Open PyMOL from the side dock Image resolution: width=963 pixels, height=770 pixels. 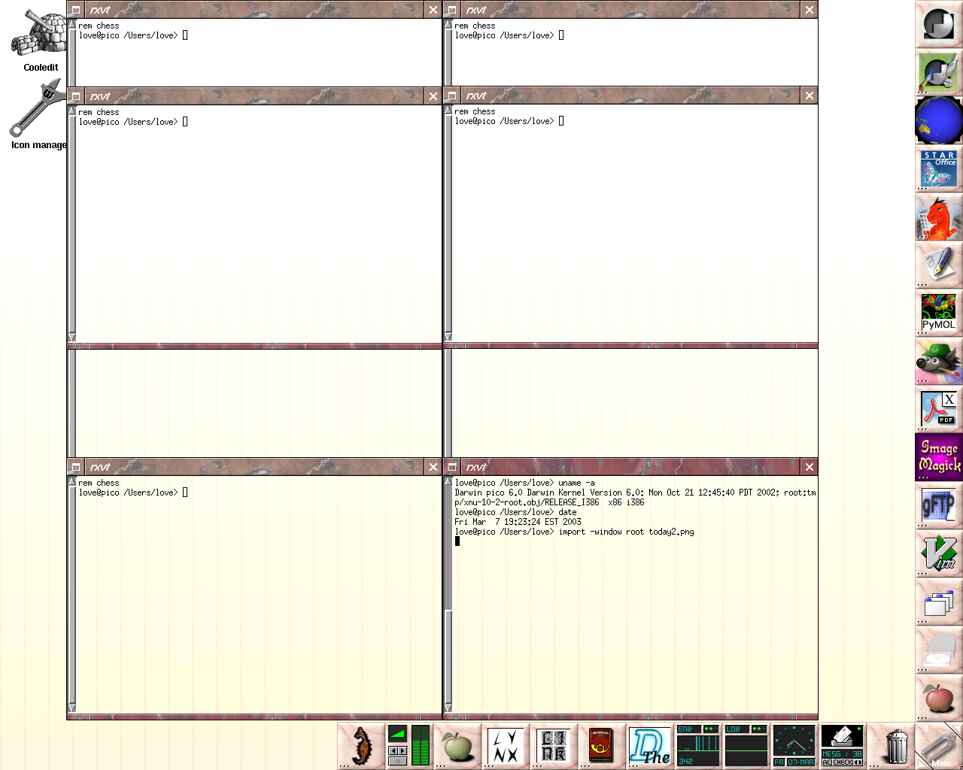click(x=938, y=312)
